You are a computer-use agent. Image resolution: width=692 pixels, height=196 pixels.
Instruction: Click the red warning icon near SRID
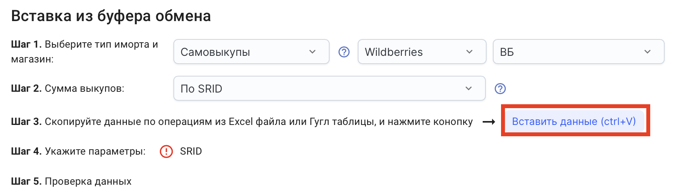pyautogui.click(x=166, y=151)
